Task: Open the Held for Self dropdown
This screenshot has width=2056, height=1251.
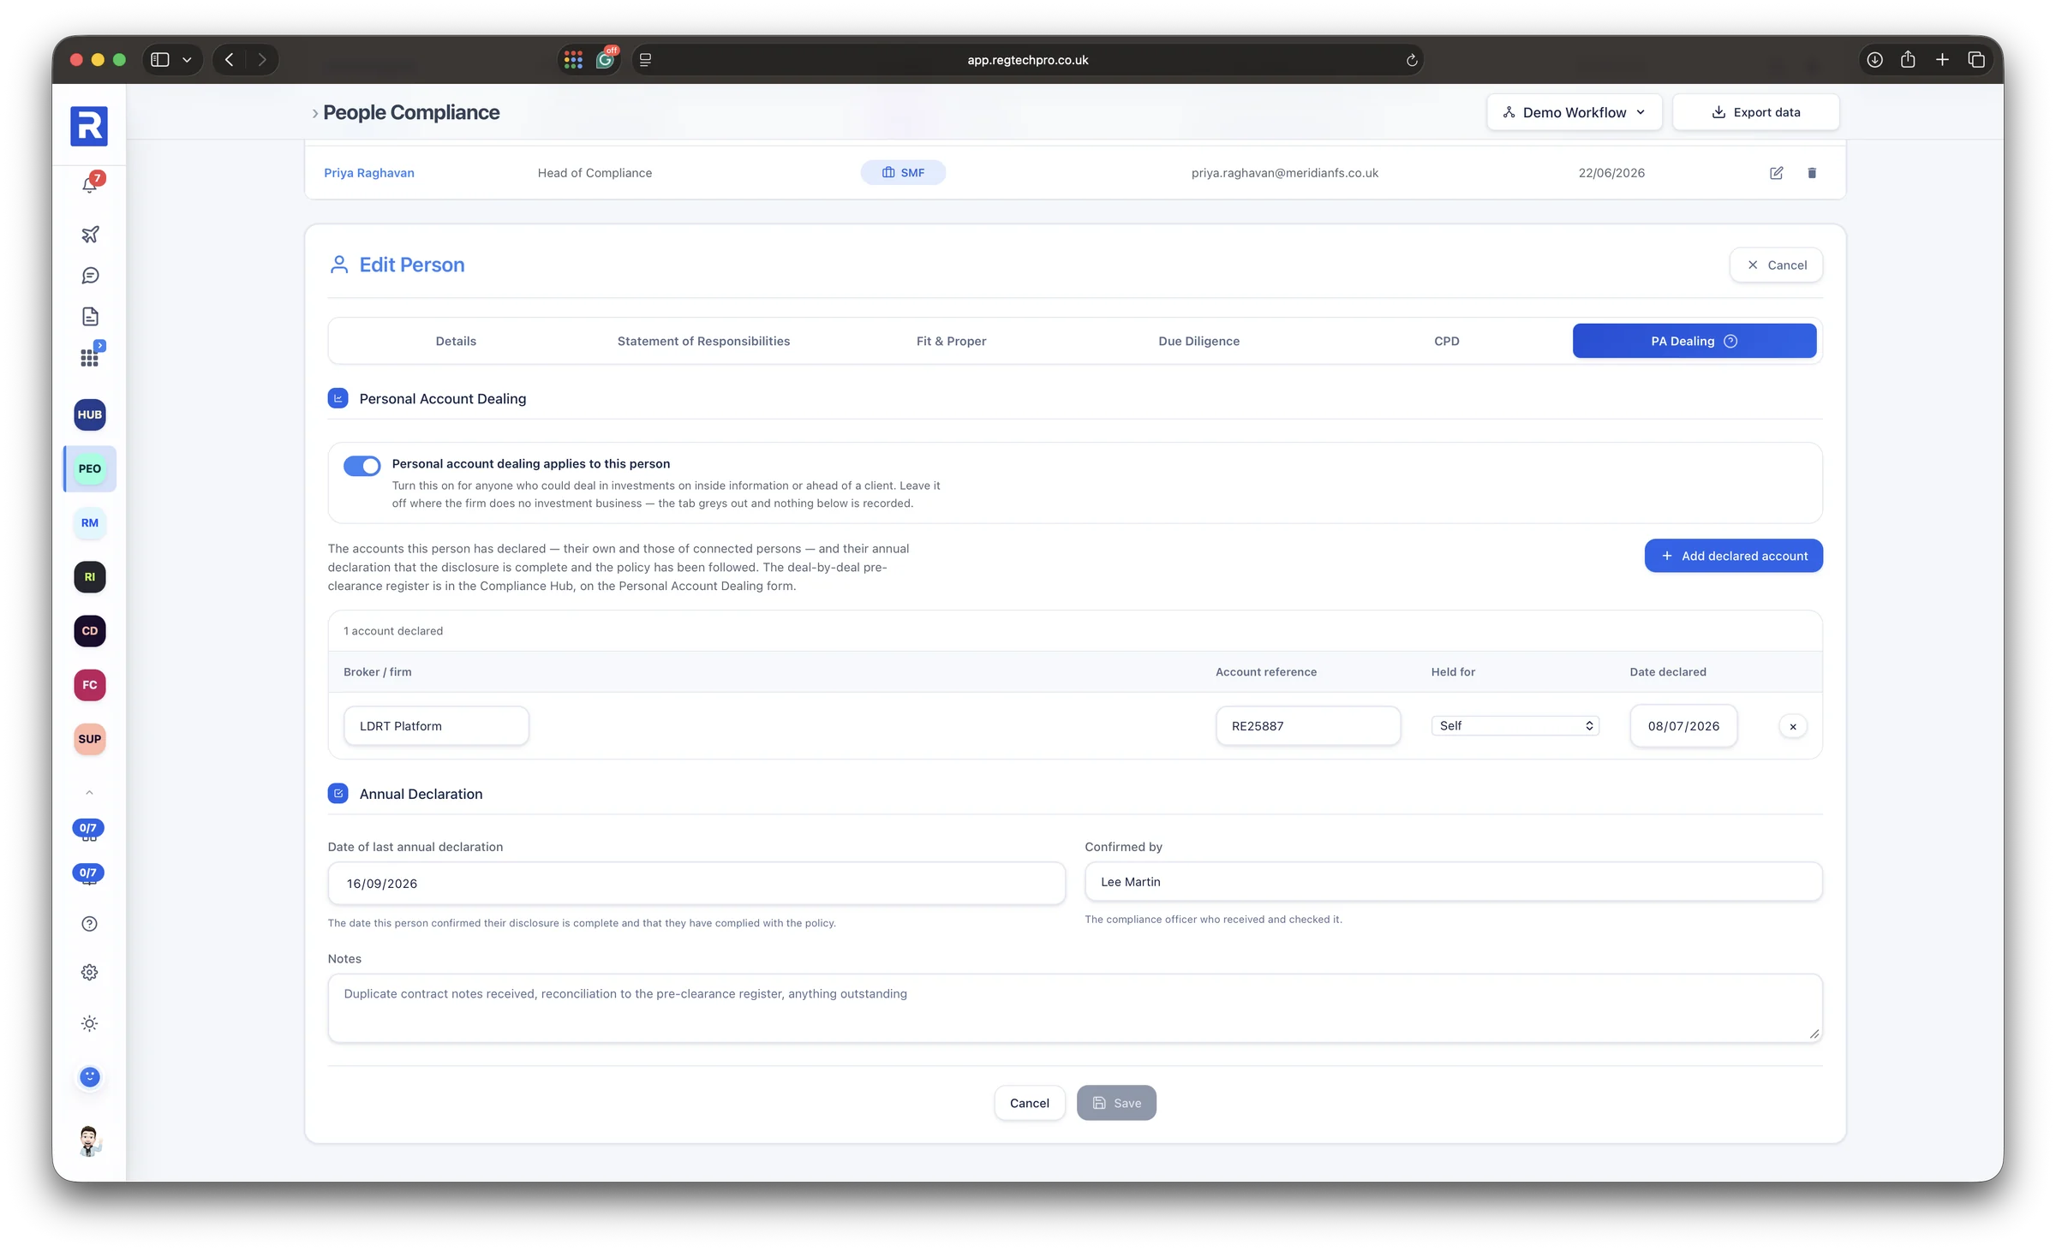Action: [x=1515, y=726]
